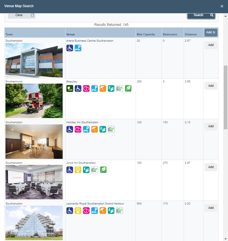Viewport: 228px width, 241px height.
Task: Click the scrollbar up arrow
Action: (225, 16)
